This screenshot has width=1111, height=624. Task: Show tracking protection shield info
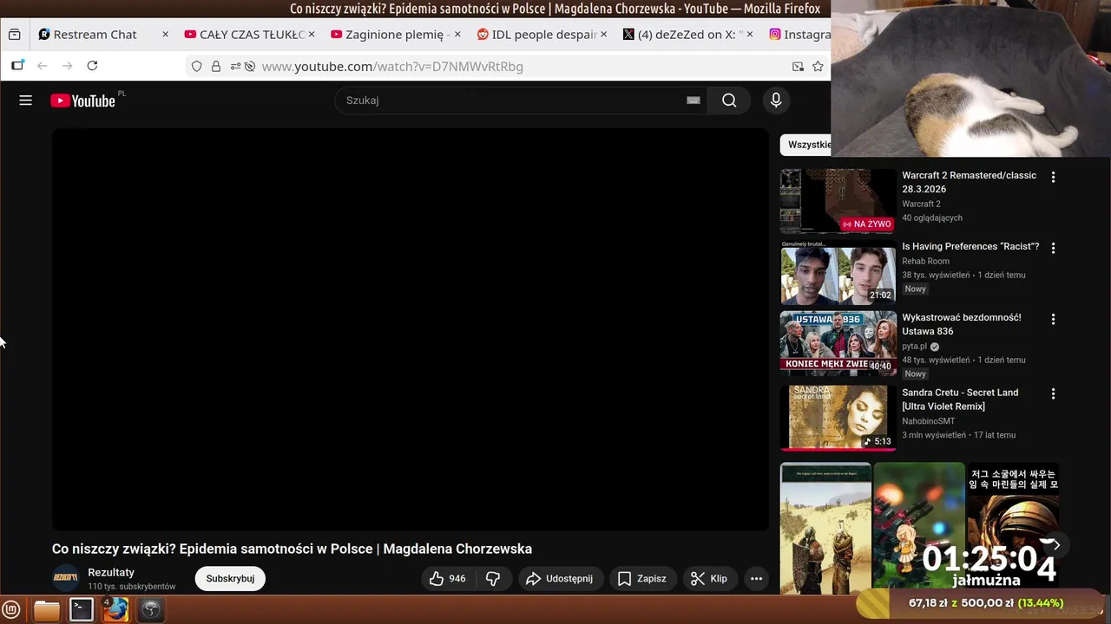click(x=197, y=66)
